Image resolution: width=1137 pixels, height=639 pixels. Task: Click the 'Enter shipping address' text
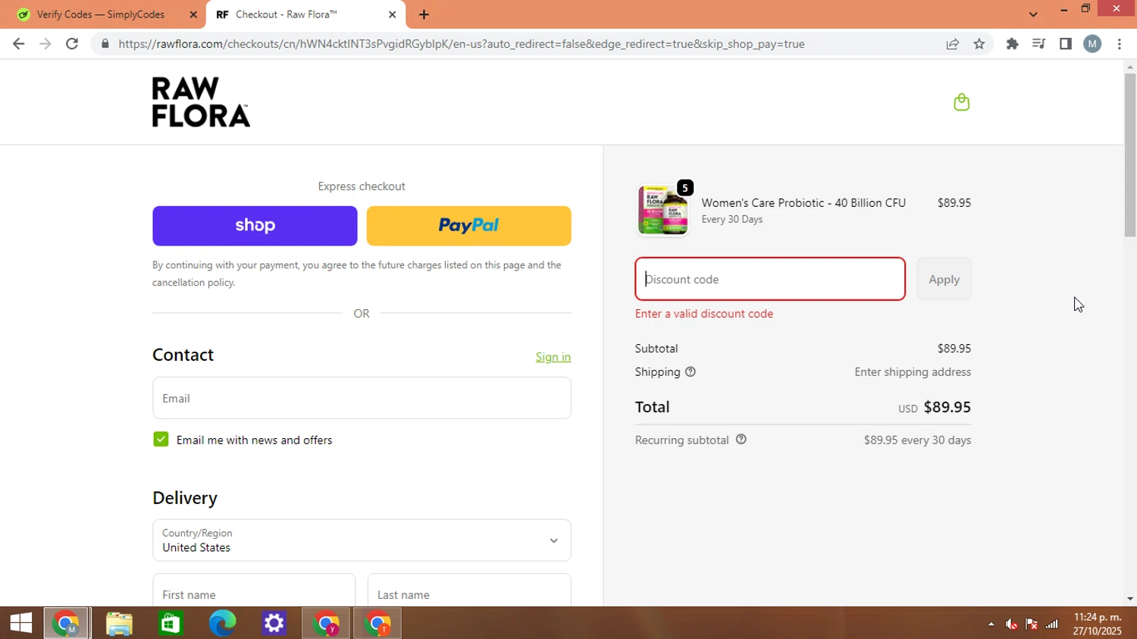[913, 371]
